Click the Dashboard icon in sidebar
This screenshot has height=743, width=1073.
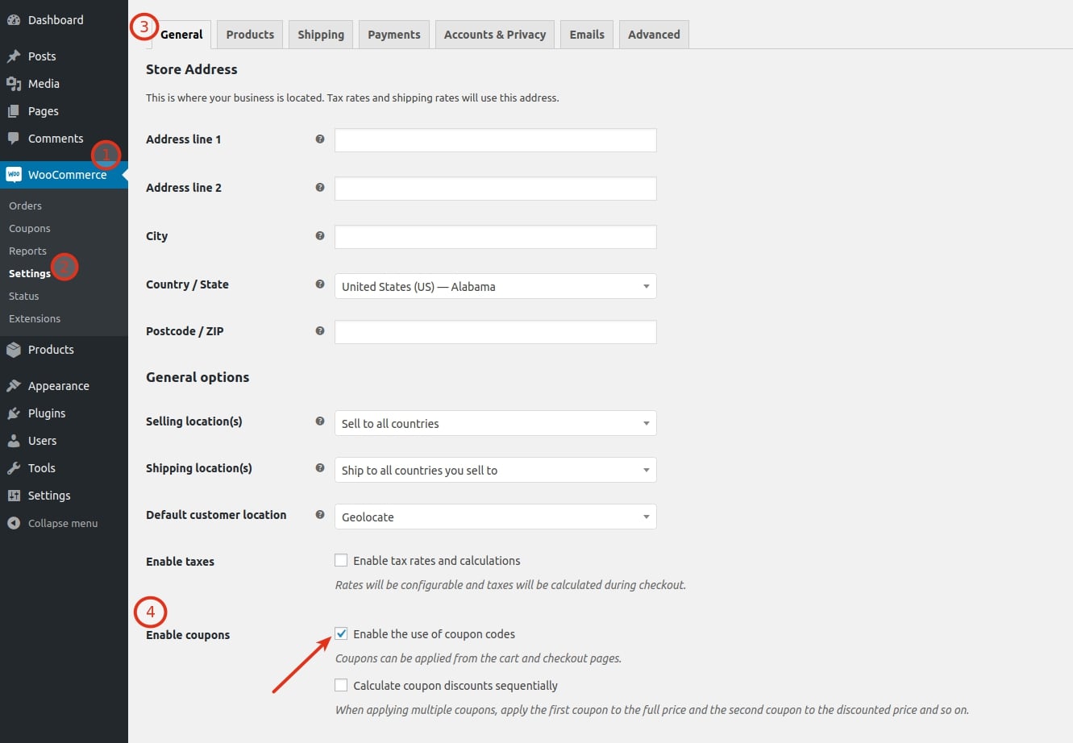pyautogui.click(x=14, y=20)
